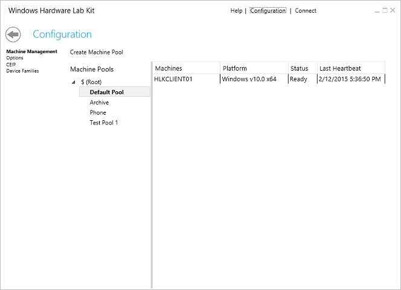This screenshot has height=290, width=401.
Task: Select the HLKCLIENT01 machine cell
Action: click(x=187, y=79)
